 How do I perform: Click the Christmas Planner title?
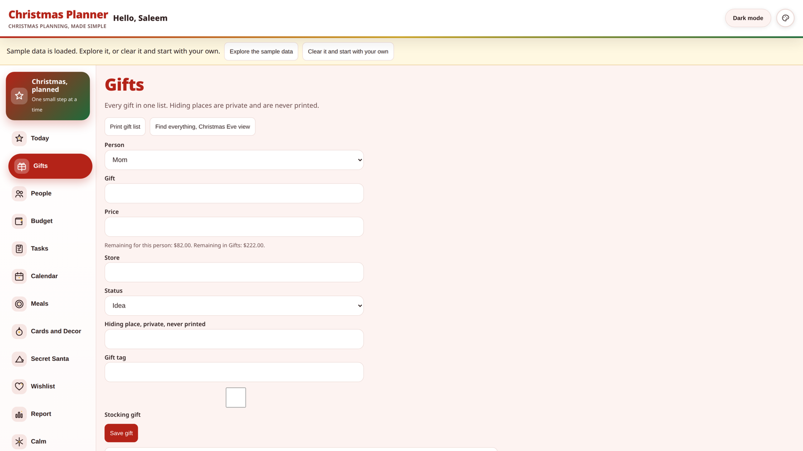[58, 15]
